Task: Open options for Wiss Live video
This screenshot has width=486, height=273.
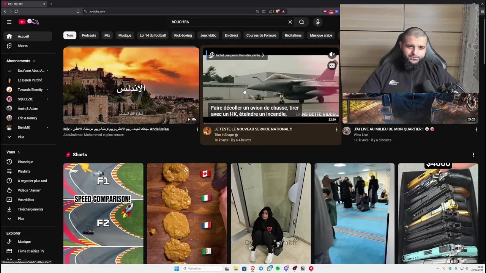Action: (x=476, y=130)
